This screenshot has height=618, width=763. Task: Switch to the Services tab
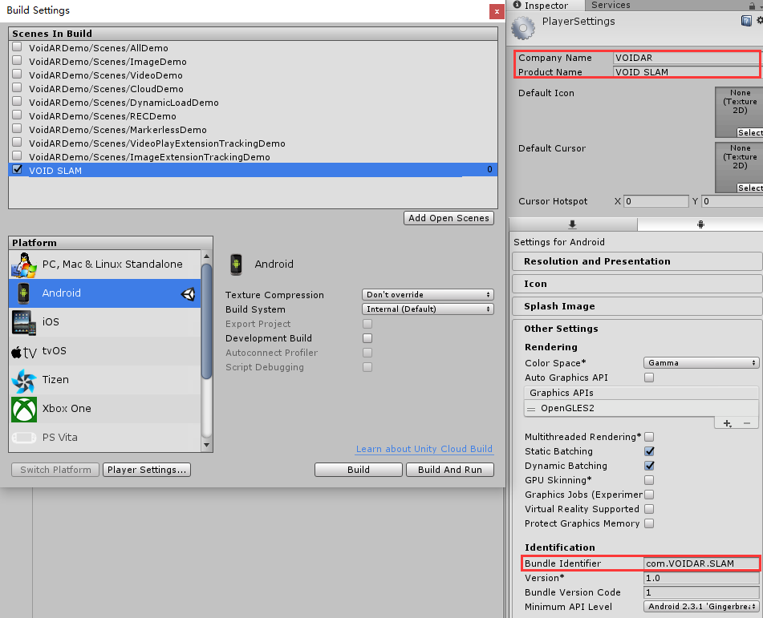611,5
